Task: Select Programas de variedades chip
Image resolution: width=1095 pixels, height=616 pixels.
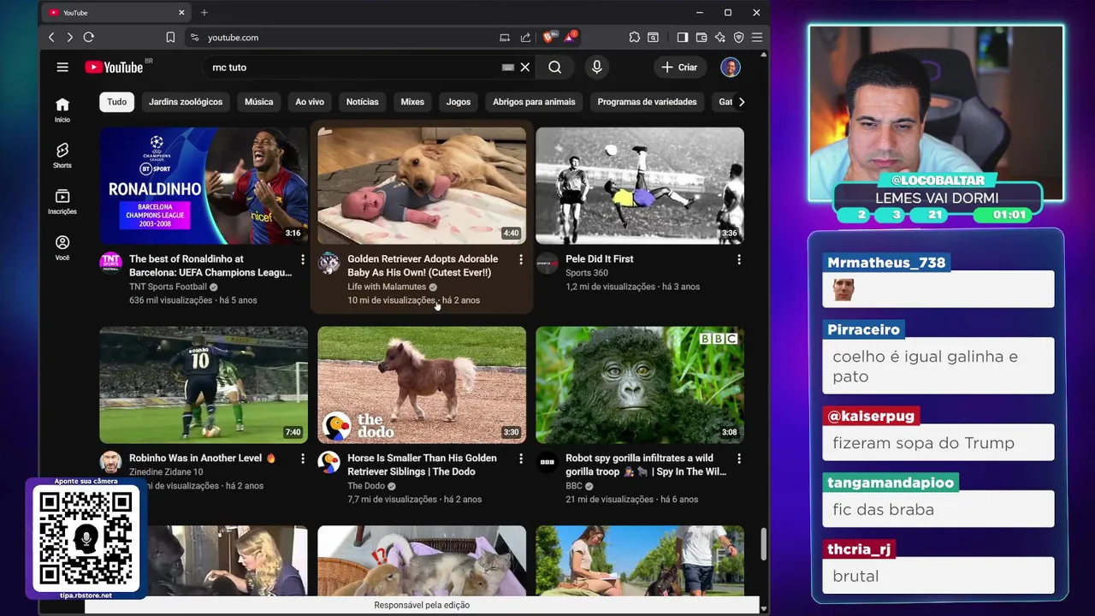Action: 647,102
